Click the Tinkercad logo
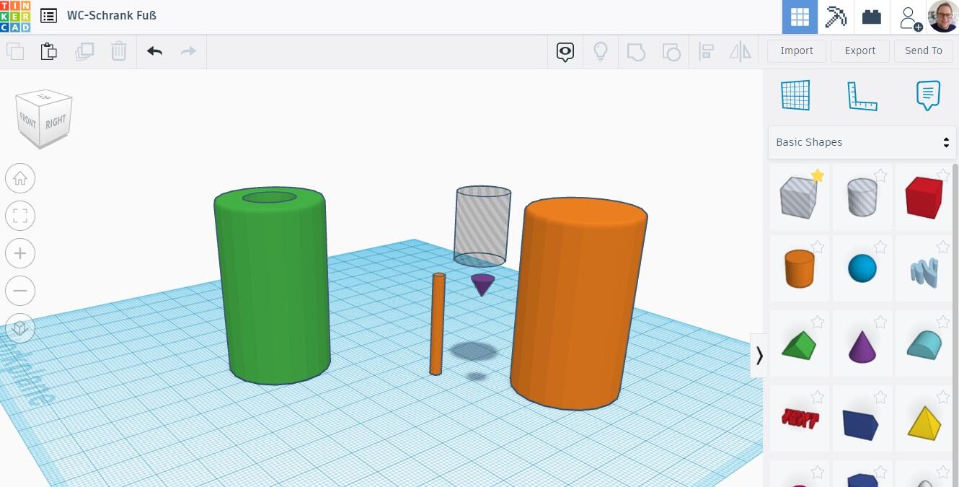959x487 pixels. 15,16
